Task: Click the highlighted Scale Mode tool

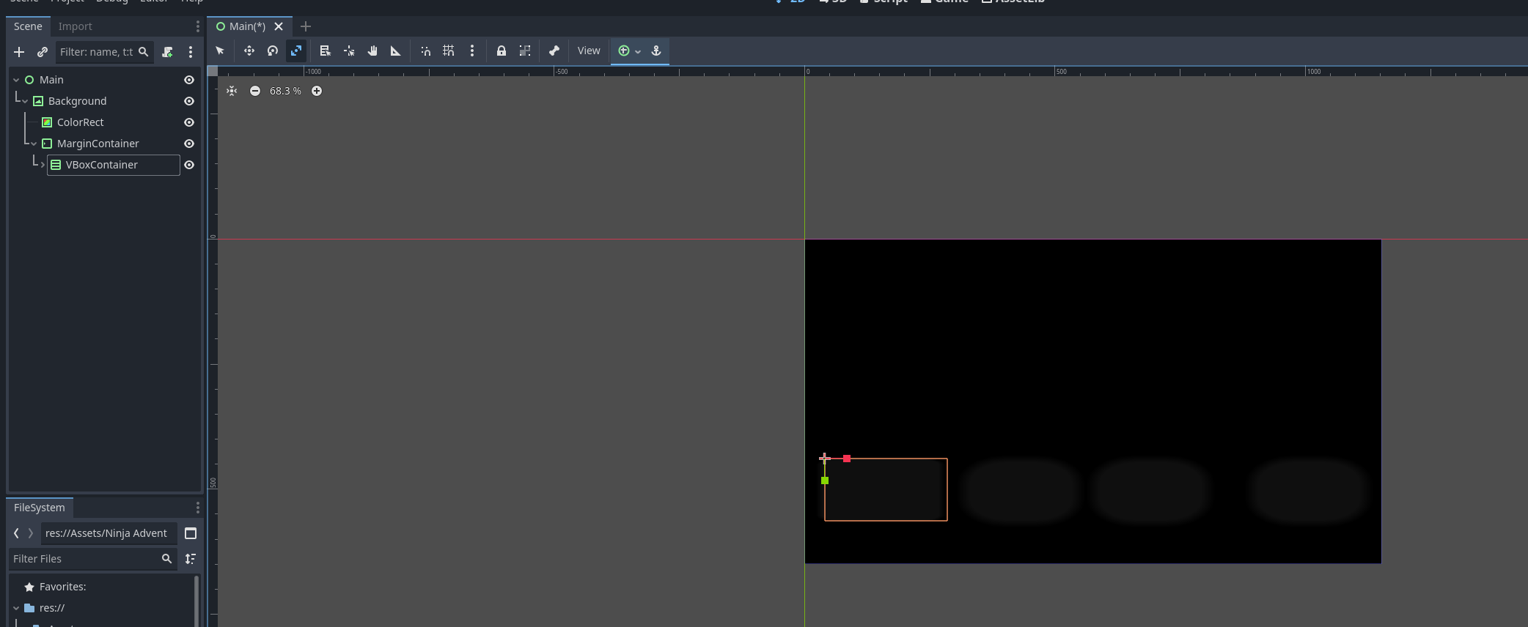Action: pos(296,51)
